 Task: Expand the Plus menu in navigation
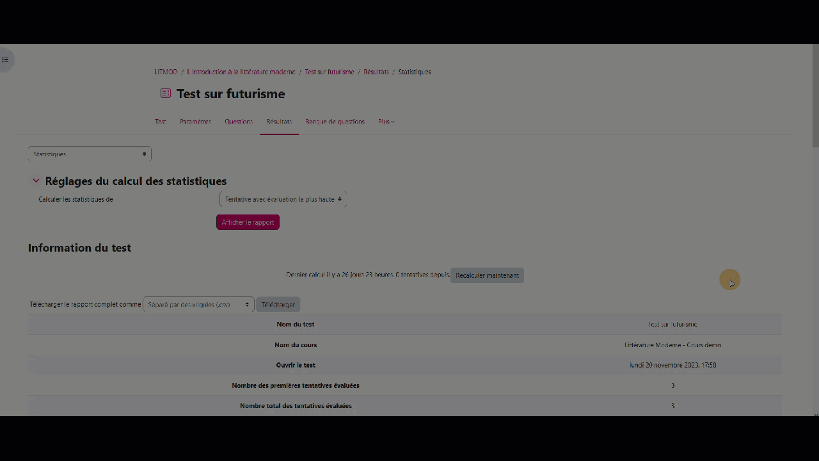(386, 122)
